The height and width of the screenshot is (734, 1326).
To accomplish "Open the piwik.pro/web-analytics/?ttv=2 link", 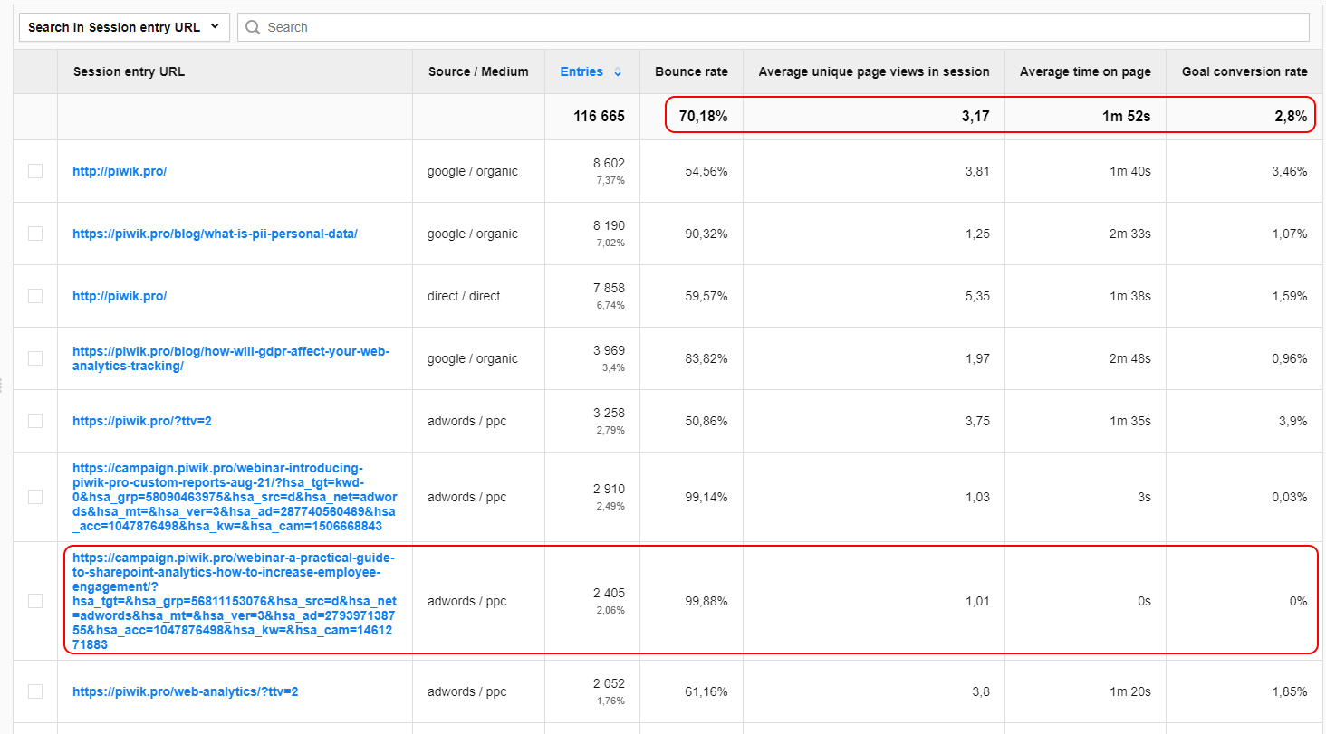I will [x=185, y=691].
